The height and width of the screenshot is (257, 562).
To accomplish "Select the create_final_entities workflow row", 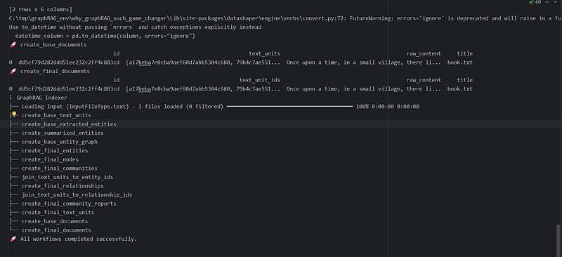I will click(55, 150).
